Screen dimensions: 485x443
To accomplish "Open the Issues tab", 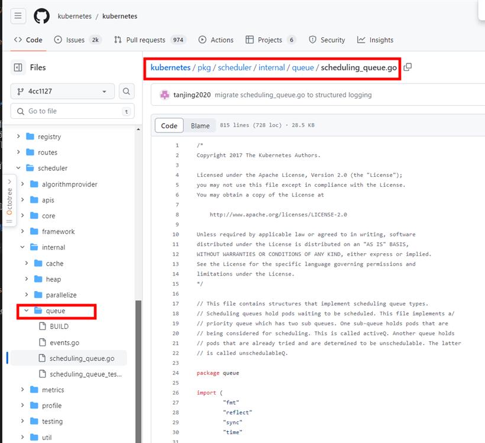I will 77,40.
